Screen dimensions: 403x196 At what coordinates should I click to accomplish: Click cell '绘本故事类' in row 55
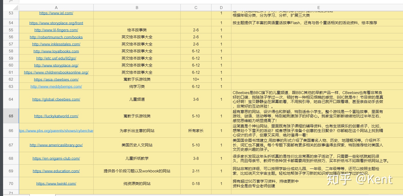[x=137, y=30]
